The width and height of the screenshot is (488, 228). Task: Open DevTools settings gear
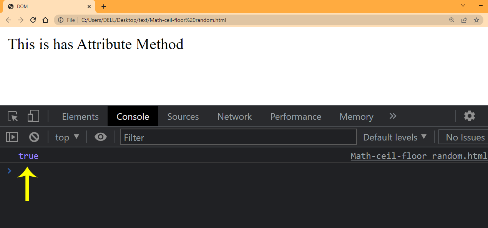tap(469, 116)
